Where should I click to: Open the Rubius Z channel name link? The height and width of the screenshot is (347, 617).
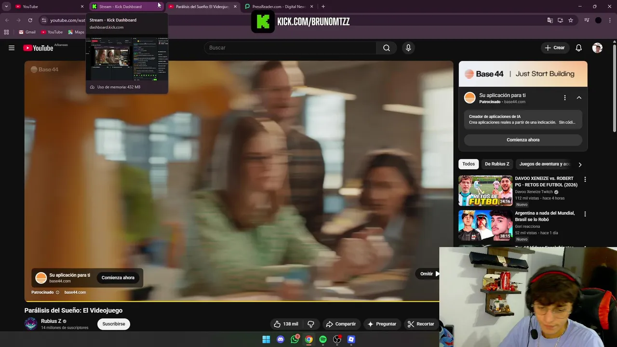(51, 321)
